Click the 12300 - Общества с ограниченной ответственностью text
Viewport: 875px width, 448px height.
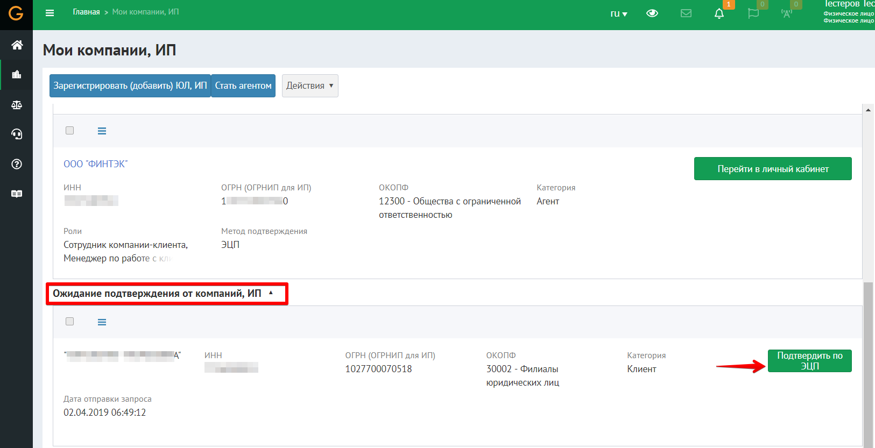tap(450, 208)
